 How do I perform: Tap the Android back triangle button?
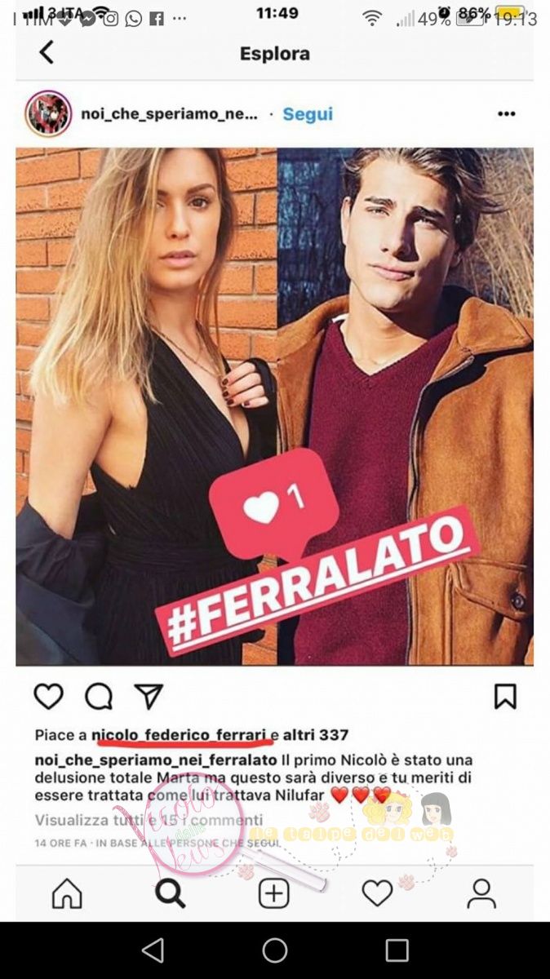(x=153, y=950)
